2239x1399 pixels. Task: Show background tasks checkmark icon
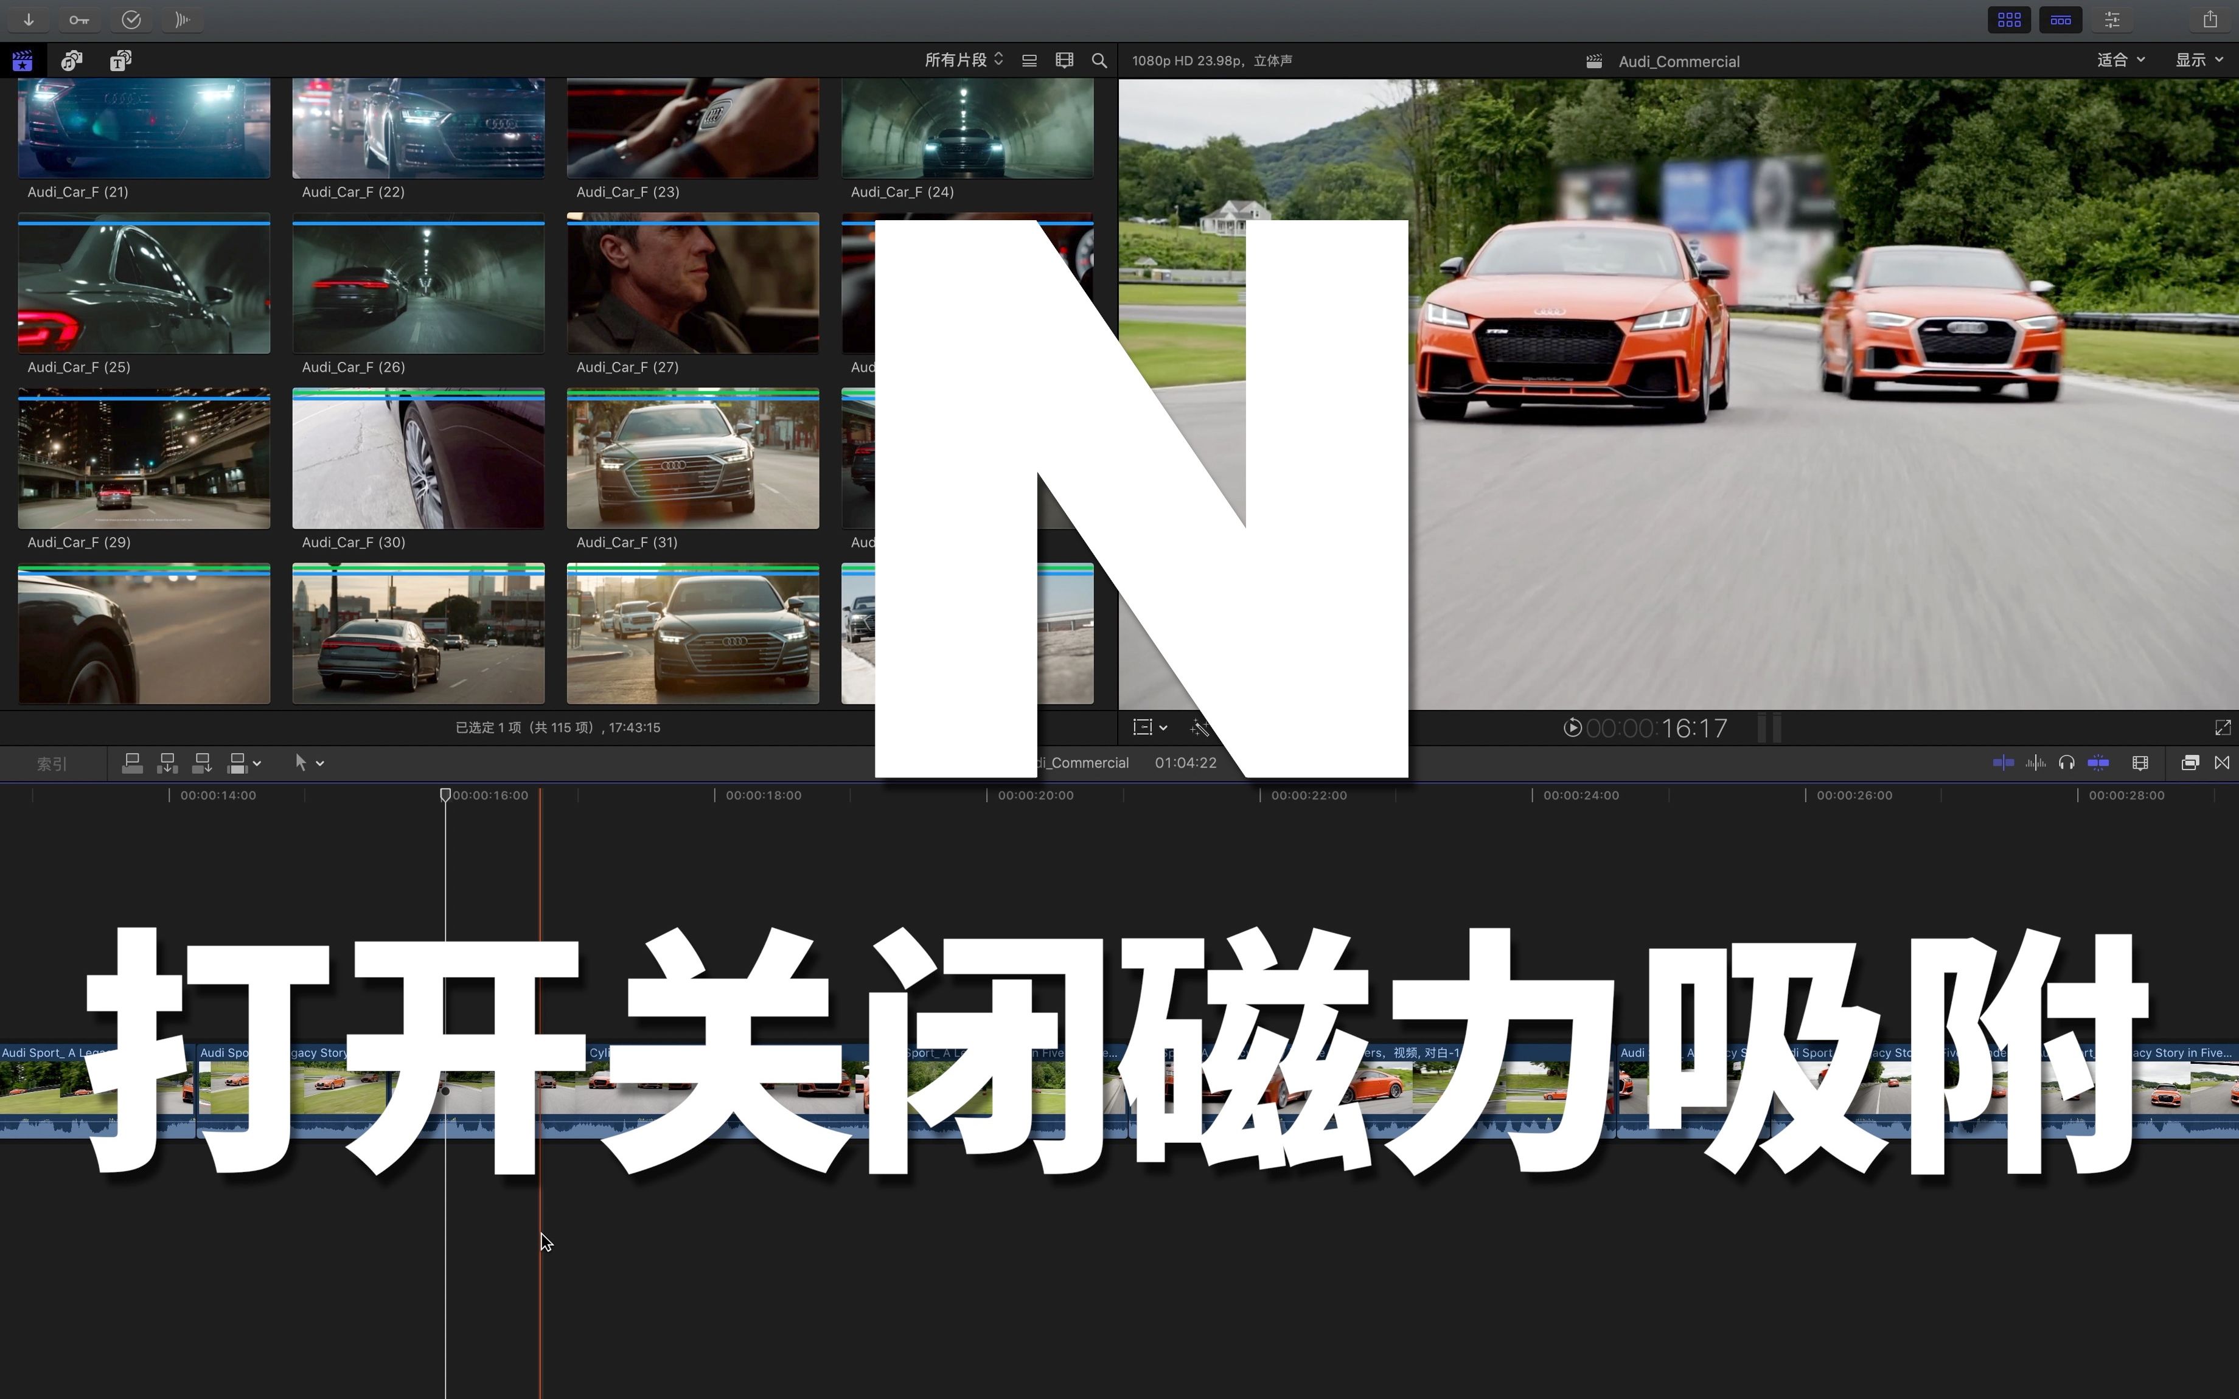(131, 19)
